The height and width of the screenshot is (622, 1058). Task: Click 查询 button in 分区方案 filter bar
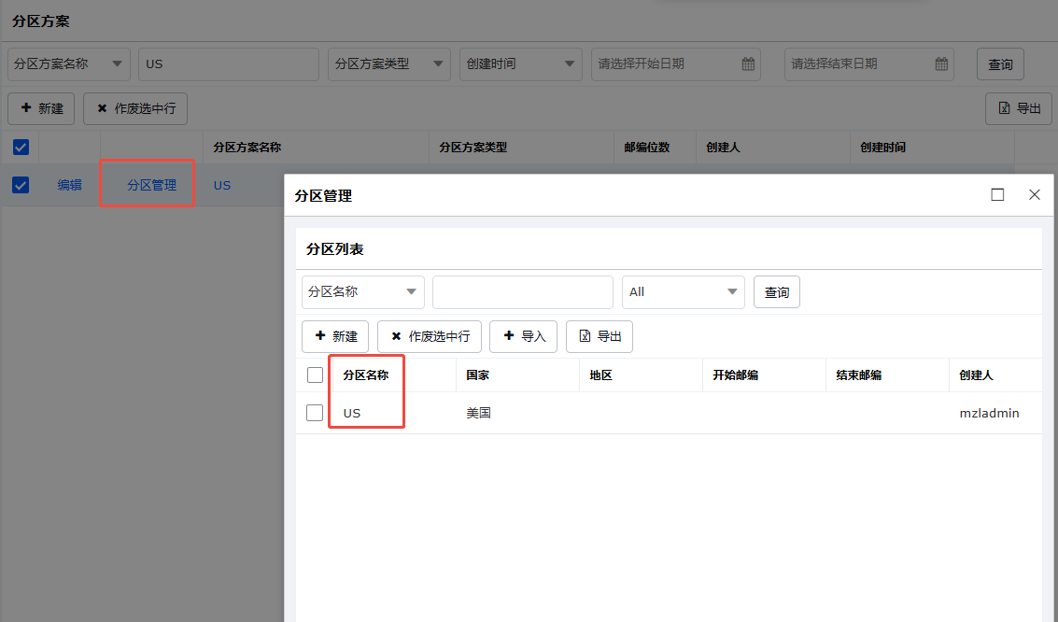tap(1001, 64)
